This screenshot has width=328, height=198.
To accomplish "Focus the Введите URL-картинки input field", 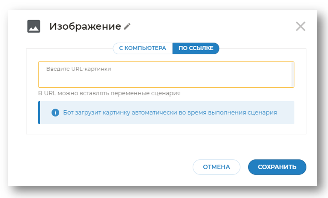I will [165, 74].
